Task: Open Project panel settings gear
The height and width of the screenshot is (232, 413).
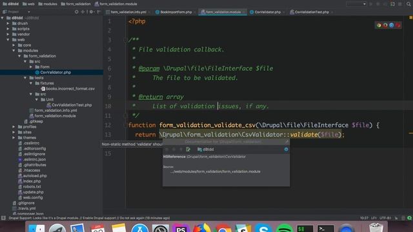Action: (91, 12)
